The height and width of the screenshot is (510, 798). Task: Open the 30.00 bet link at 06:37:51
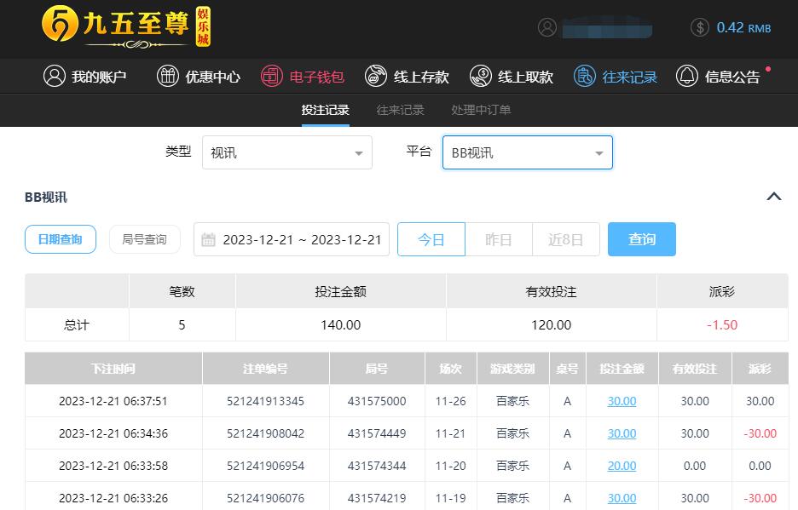[622, 401]
